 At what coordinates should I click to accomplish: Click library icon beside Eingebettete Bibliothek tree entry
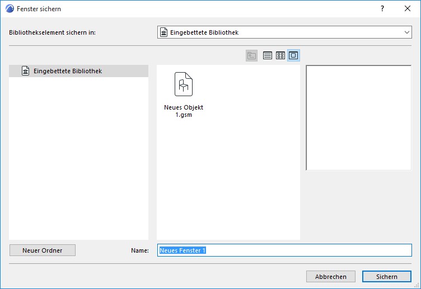[x=26, y=71]
